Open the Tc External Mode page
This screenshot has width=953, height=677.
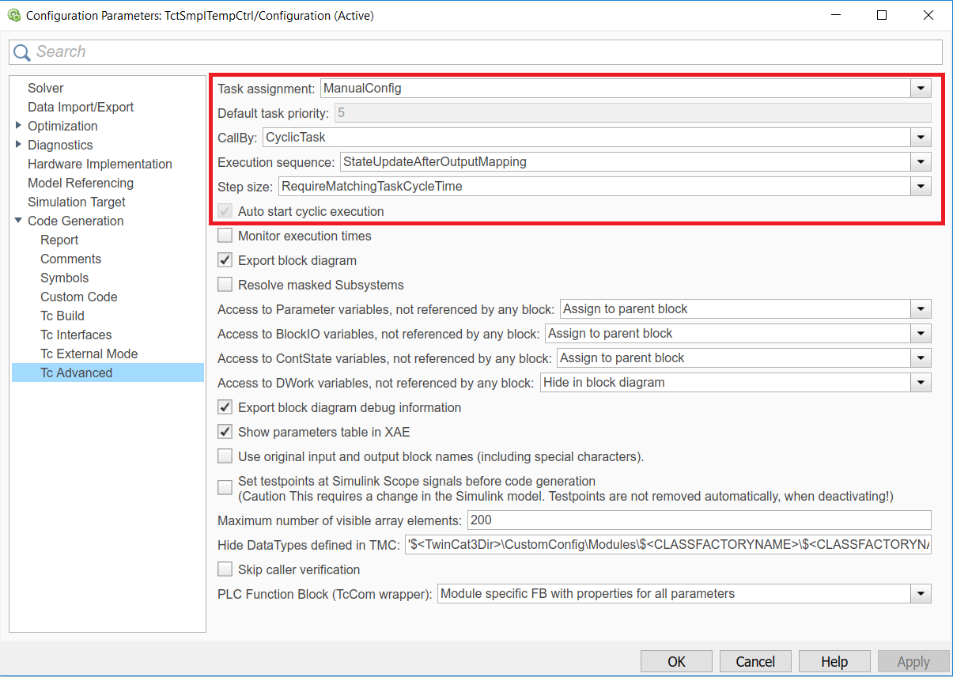[x=89, y=354]
